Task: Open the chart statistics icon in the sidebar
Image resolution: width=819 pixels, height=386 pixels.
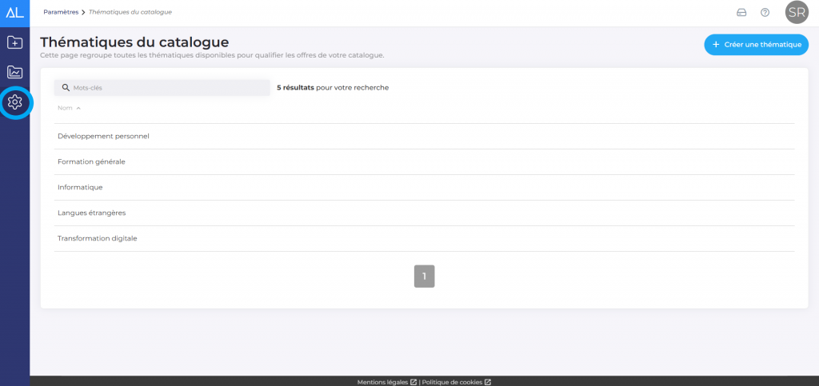Action: (14, 72)
